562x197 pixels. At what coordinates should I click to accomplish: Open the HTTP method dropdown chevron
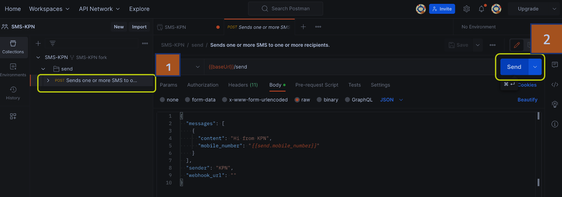(x=198, y=67)
